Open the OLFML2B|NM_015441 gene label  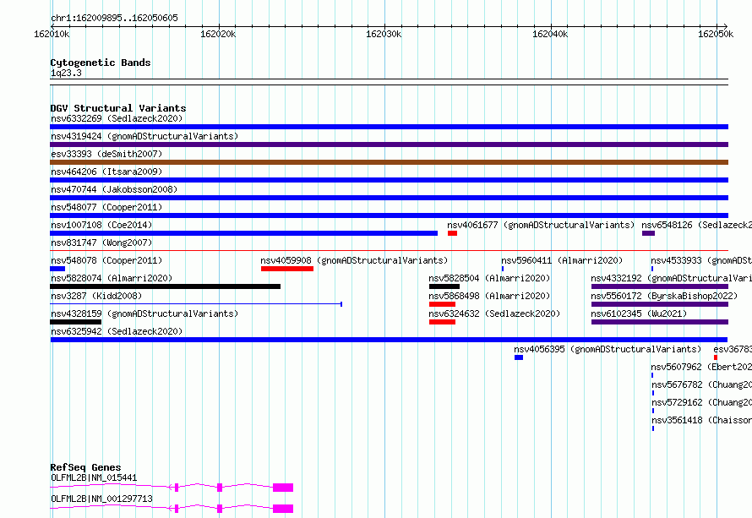point(94,477)
